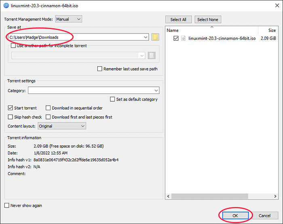Open the Torrent Management Mode dropdown
Image resolution: width=283 pixels, height=224 pixels.
click(x=69, y=19)
